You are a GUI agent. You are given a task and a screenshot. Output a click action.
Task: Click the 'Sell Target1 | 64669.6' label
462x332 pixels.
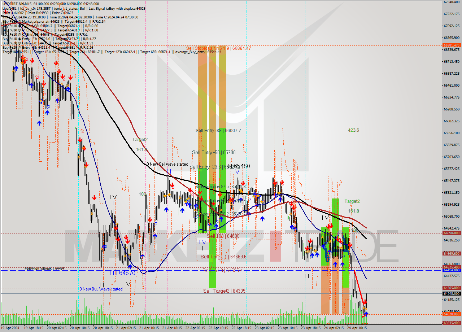(223, 257)
